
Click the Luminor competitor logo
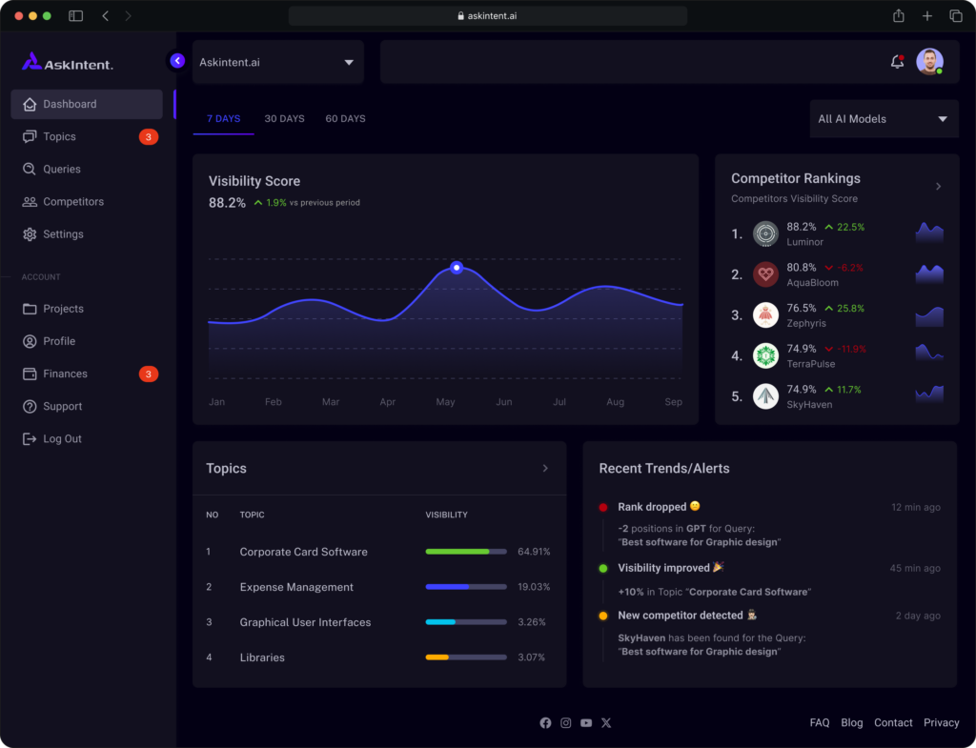click(x=765, y=234)
